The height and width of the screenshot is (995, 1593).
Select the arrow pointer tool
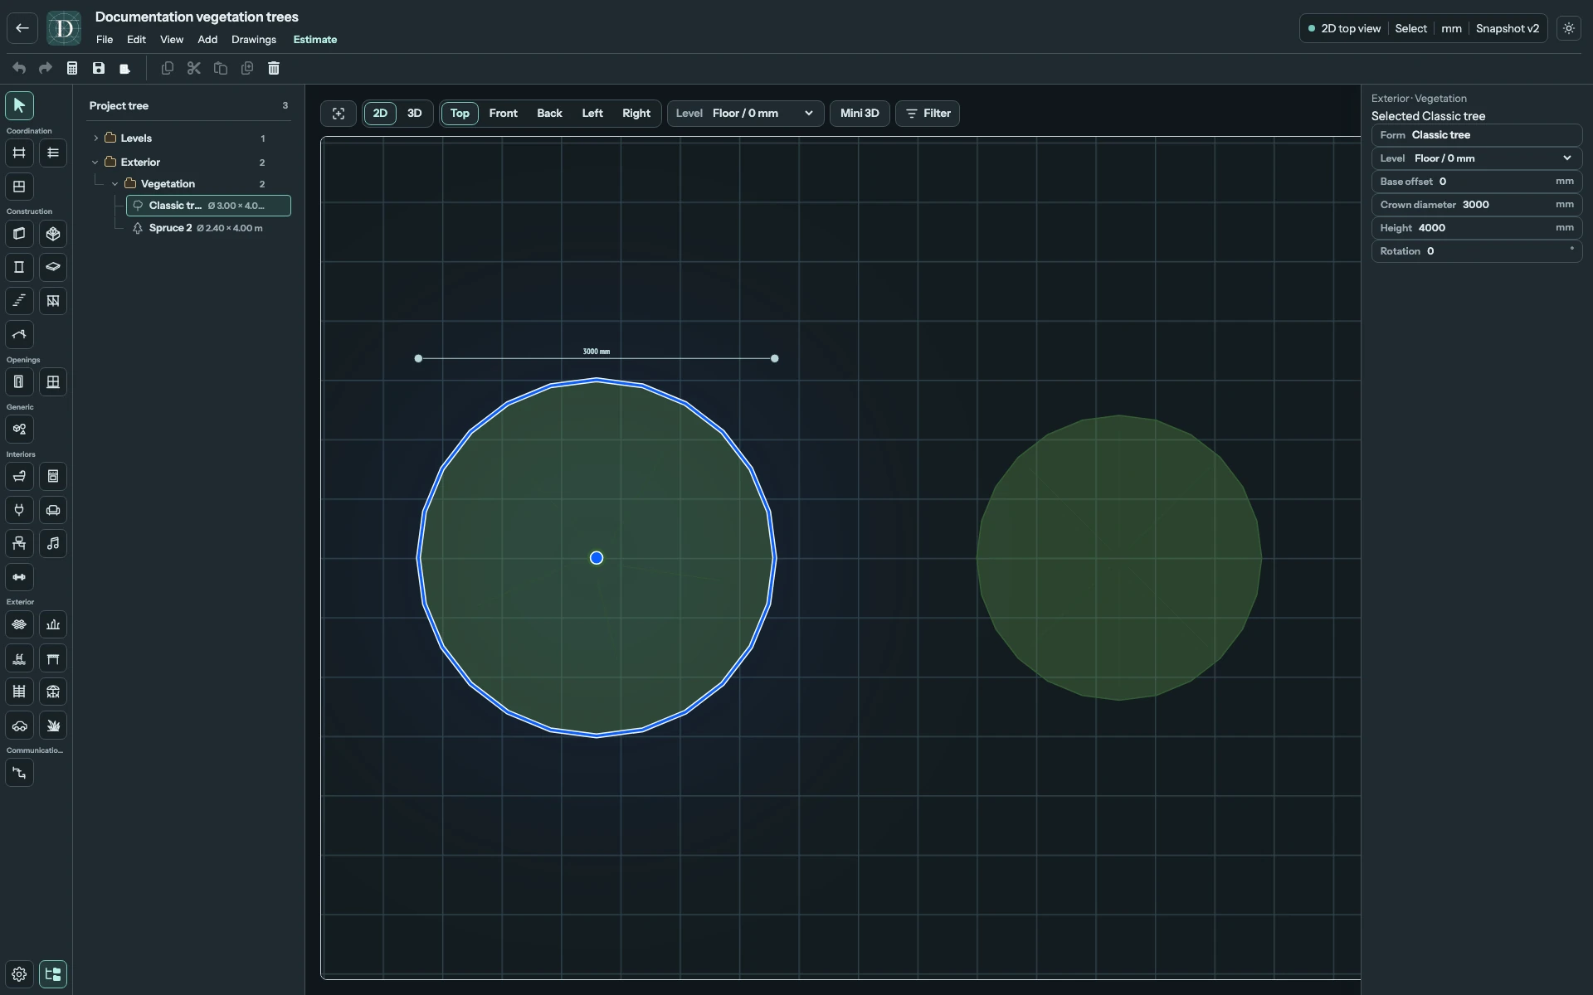(x=19, y=105)
